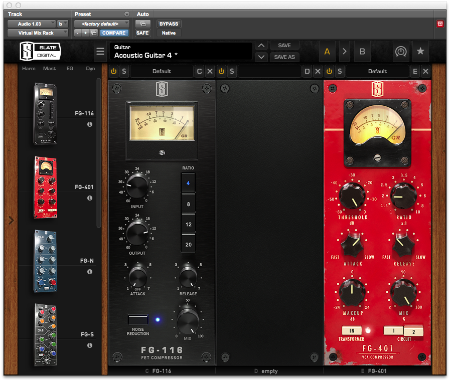The width and height of the screenshot is (450, 381).
Task: Remove FG-116 module with X icon
Action: tap(210, 72)
